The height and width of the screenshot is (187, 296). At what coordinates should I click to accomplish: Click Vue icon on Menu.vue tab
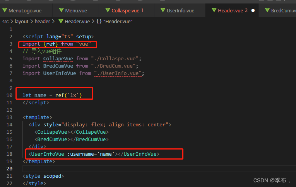[x=62, y=10]
